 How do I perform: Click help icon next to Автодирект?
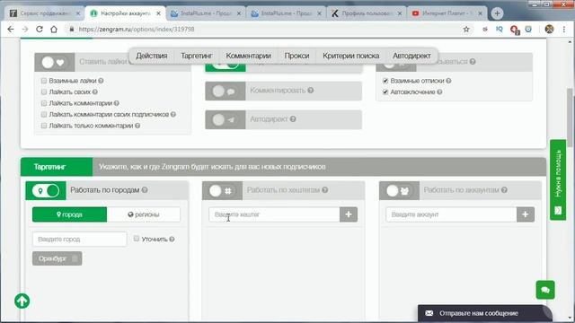pos(293,119)
